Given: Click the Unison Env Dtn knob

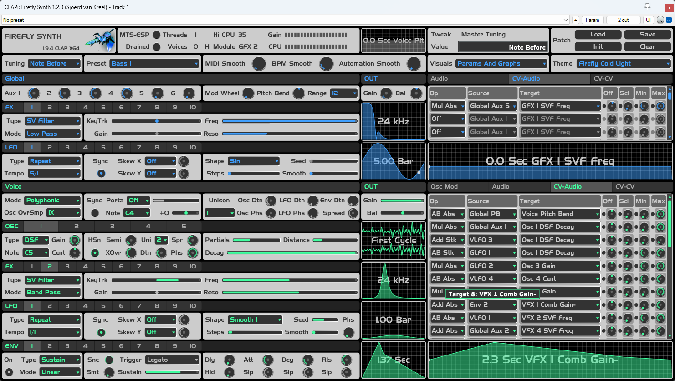Looking at the screenshot, I should (353, 201).
